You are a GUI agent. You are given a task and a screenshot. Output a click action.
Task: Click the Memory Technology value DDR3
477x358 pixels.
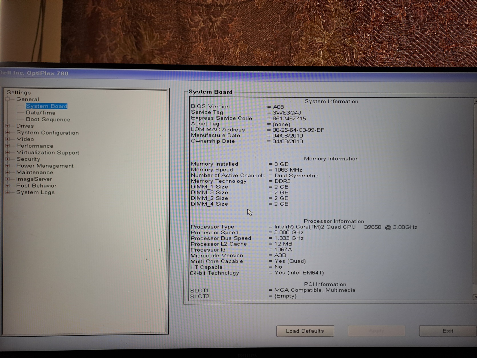coord(282,181)
